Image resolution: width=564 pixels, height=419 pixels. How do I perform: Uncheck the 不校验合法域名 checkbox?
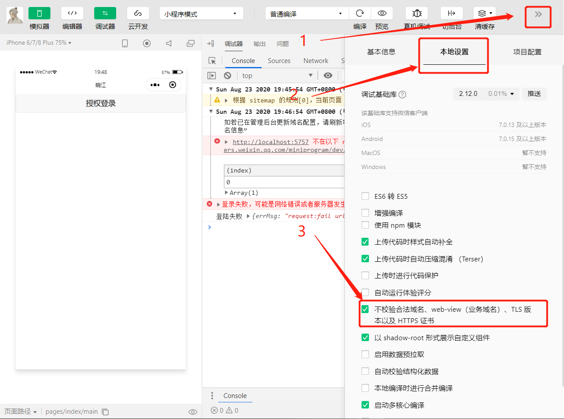pos(365,309)
